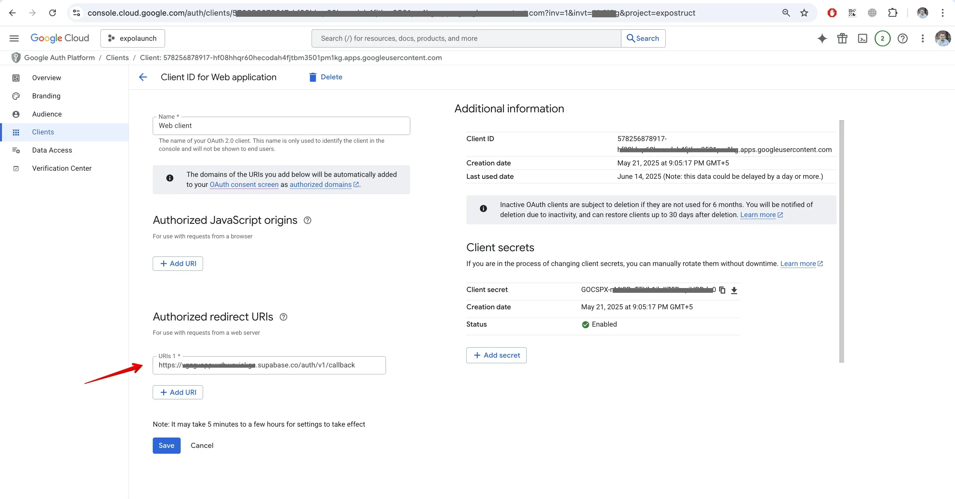
Task: Go back with the browser back arrow
Action: click(x=12, y=13)
